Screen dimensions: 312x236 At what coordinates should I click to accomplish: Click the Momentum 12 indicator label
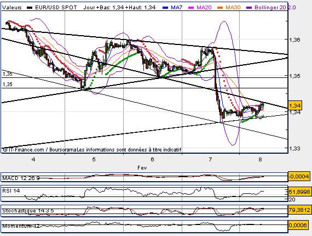click(21, 226)
